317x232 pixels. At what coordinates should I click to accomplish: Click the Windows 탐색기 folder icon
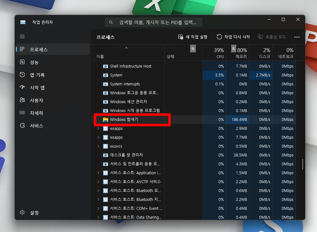tap(106, 120)
